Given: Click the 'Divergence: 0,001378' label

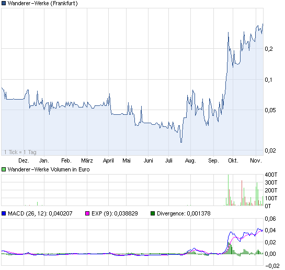Looking at the screenshot, I should (184, 213).
